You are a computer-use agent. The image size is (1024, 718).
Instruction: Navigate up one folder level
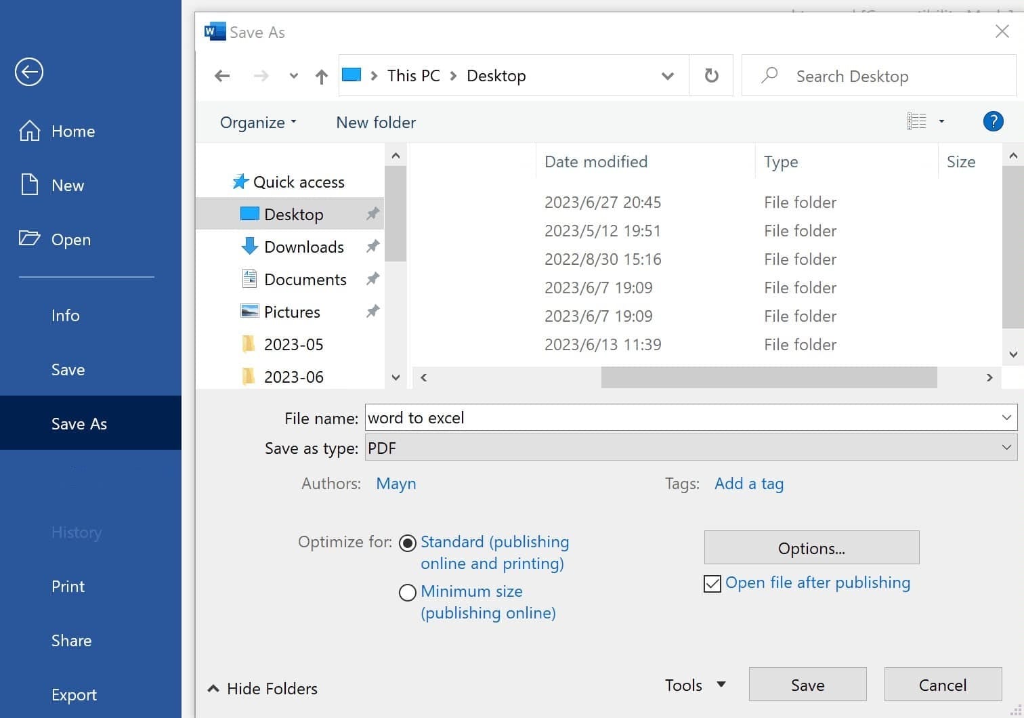pyautogui.click(x=320, y=75)
